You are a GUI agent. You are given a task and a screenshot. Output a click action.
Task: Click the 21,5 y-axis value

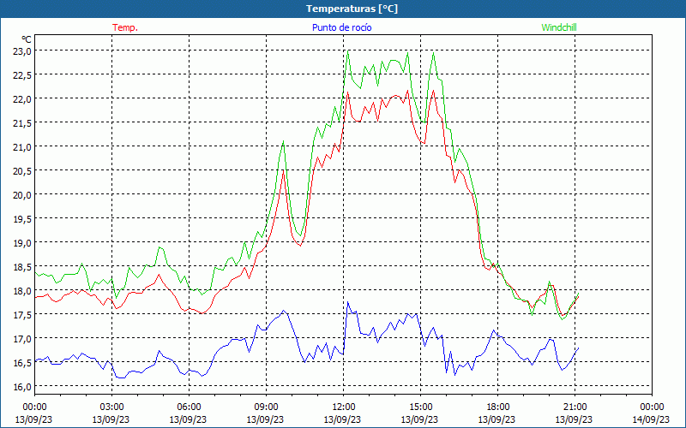22,122
